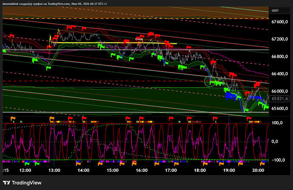Screen dimensions: 293x190
Task: Click the orange flag at oscillator bottom near 20:00
Action: click(x=262, y=164)
